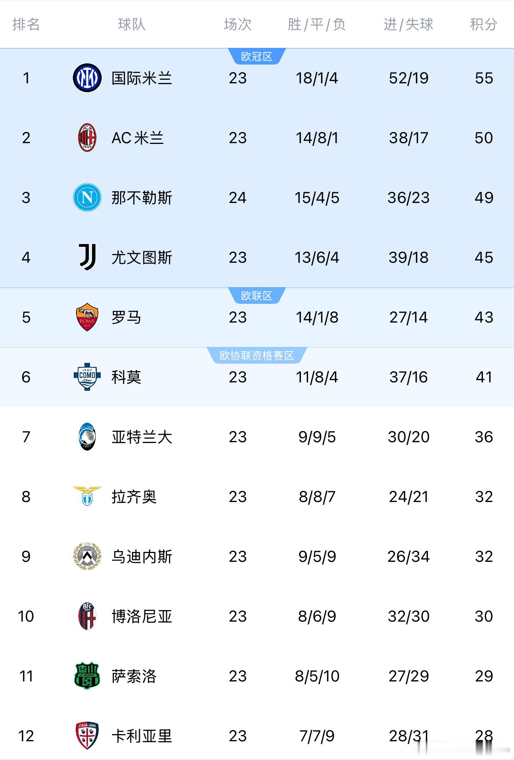Open the 欧协联资格赛区 zone label

257,355
